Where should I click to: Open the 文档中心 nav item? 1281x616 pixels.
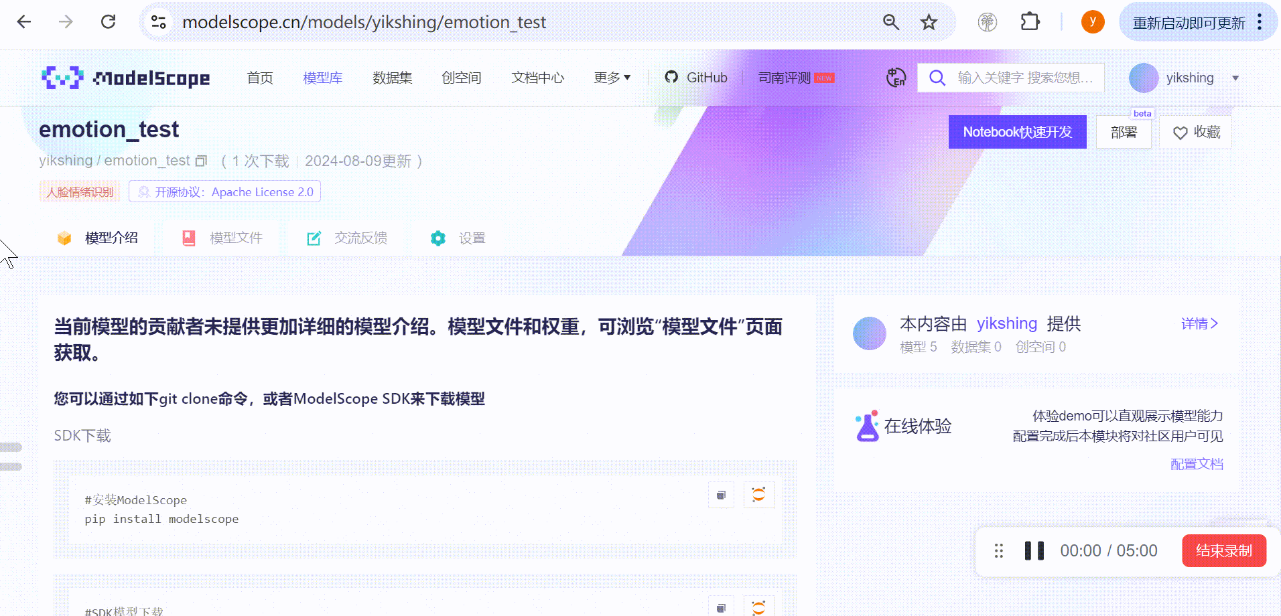(538, 78)
